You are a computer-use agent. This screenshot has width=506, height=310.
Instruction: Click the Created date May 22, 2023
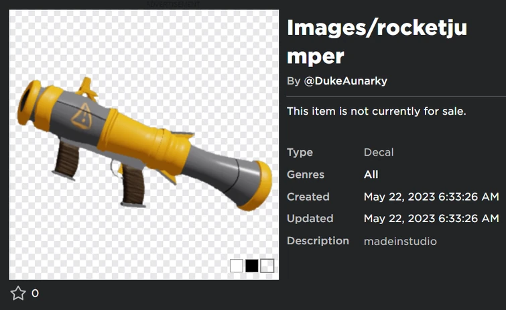pyautogui.click(x=431, y=197)
